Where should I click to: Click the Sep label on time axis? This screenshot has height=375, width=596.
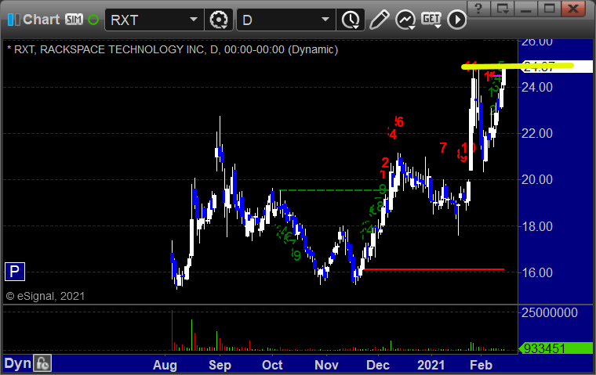coord(220,365)
